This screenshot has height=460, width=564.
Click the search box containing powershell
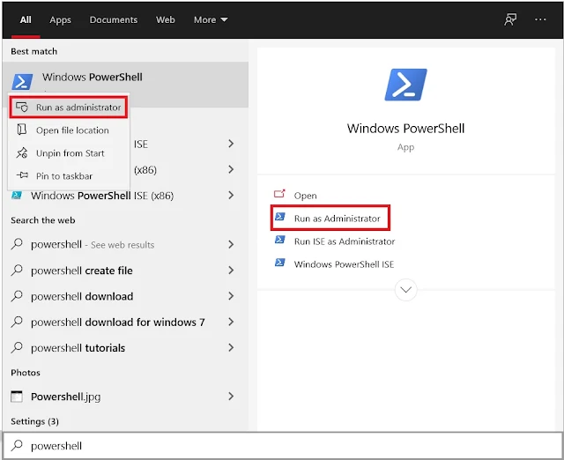click(282, 446)
